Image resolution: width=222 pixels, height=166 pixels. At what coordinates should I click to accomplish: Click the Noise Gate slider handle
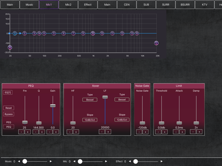point(142,123)
